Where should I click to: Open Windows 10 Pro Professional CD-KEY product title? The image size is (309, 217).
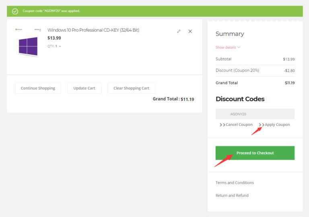93,30
